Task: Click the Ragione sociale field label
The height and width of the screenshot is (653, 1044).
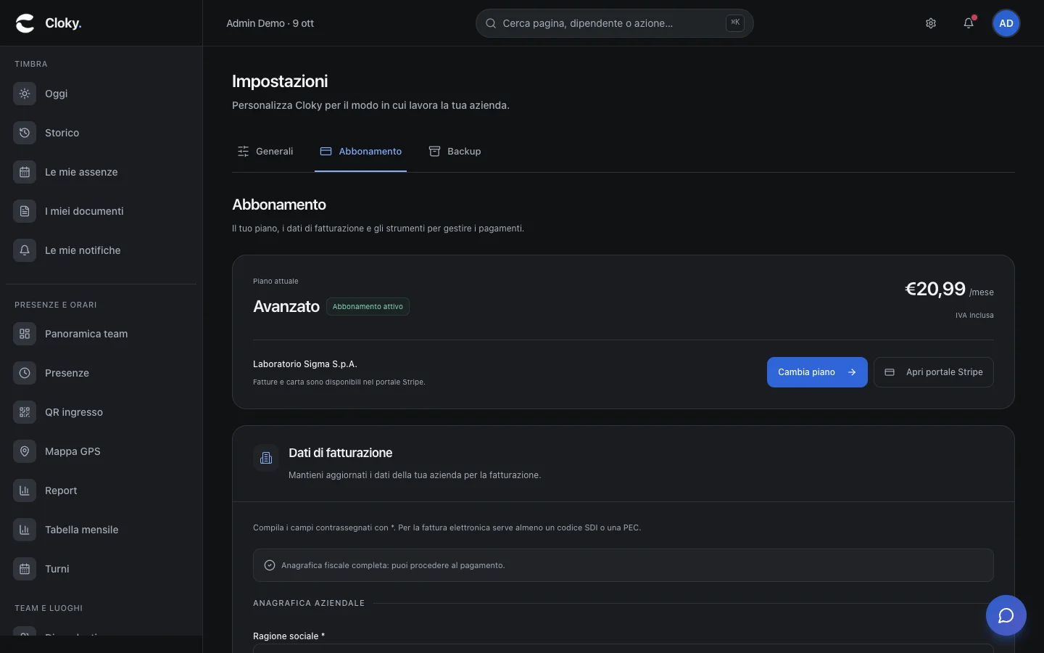Action: point(289,636)
